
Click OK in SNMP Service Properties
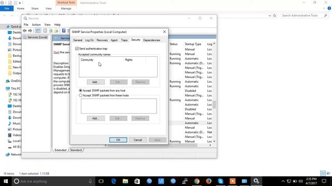pos(118,140)
